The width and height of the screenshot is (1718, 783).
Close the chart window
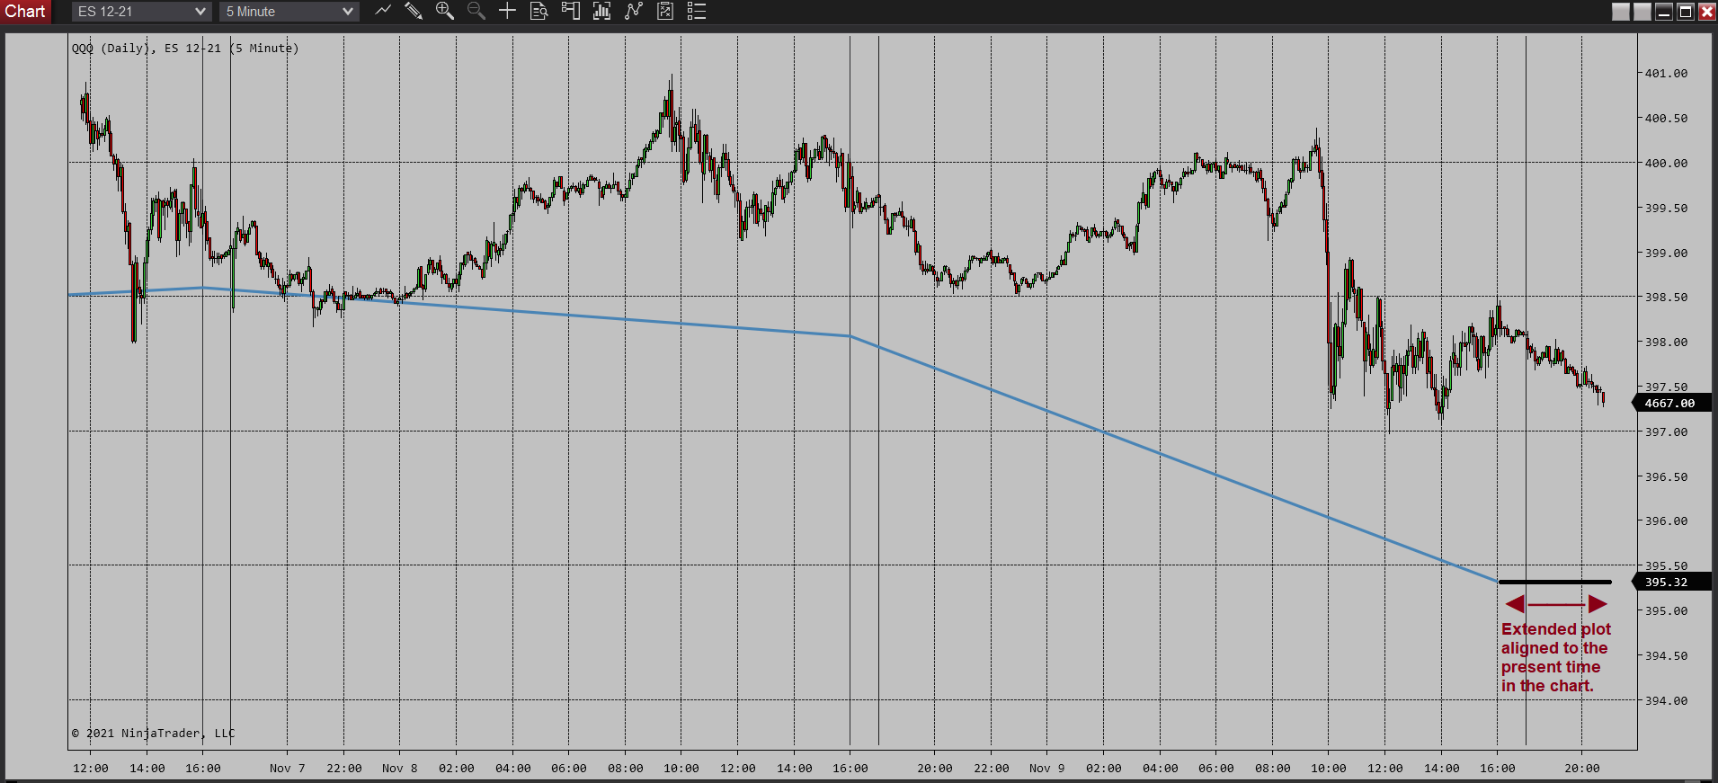click(1706, 12)
